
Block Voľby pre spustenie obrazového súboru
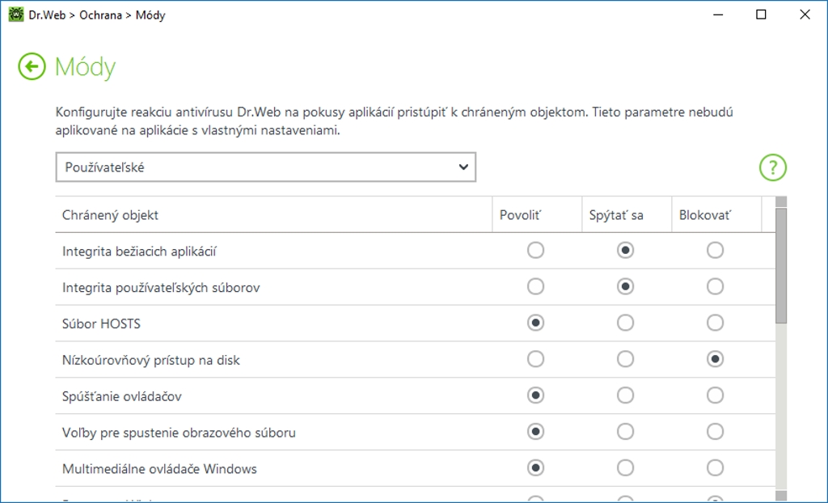pyautogui.click(x=715, y=433)
